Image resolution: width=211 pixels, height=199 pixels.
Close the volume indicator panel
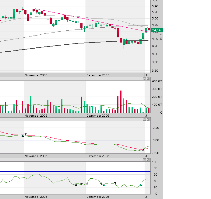(x=148, y=79)
